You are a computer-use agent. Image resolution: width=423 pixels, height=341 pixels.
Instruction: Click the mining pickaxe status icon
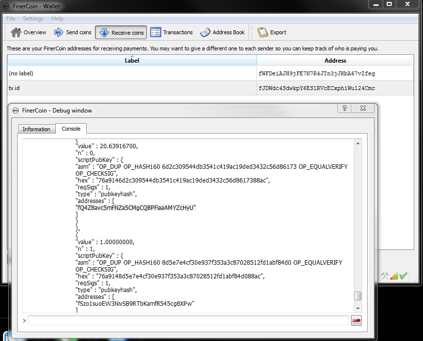point(385,276)
